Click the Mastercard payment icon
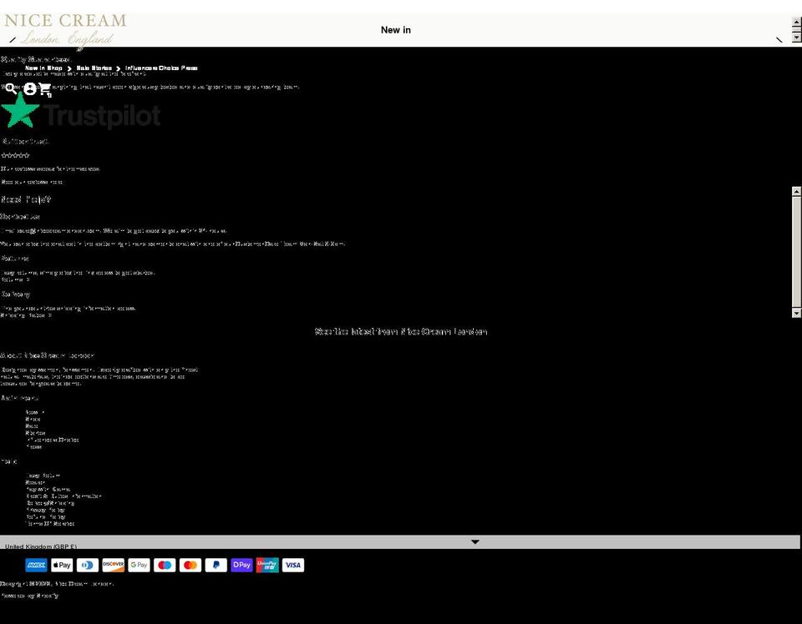The height and width of the screenshot is (624, 802). point(190,565)
